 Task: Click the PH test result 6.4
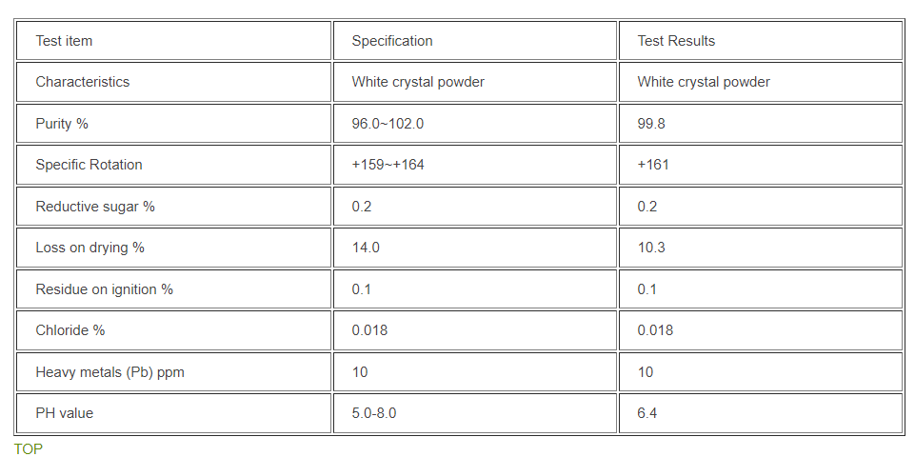tap(647, 413)
